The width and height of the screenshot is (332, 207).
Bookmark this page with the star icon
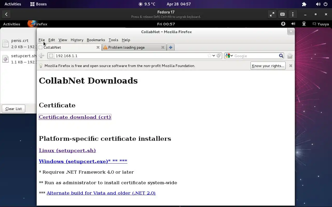click(x=209, y=56)
